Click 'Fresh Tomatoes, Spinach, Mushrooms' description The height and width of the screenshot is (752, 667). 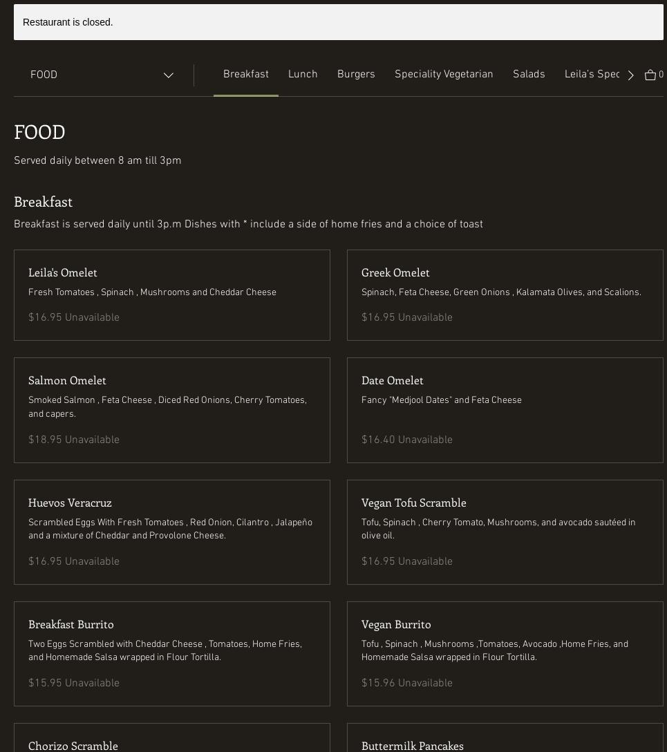click(x=152, y=292)
